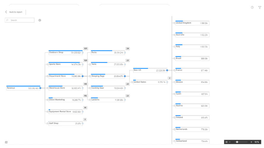The width and height of the screenshot is (264, 148).
Task: Adjust the zoom level slider handle
Action: point(237,142)
